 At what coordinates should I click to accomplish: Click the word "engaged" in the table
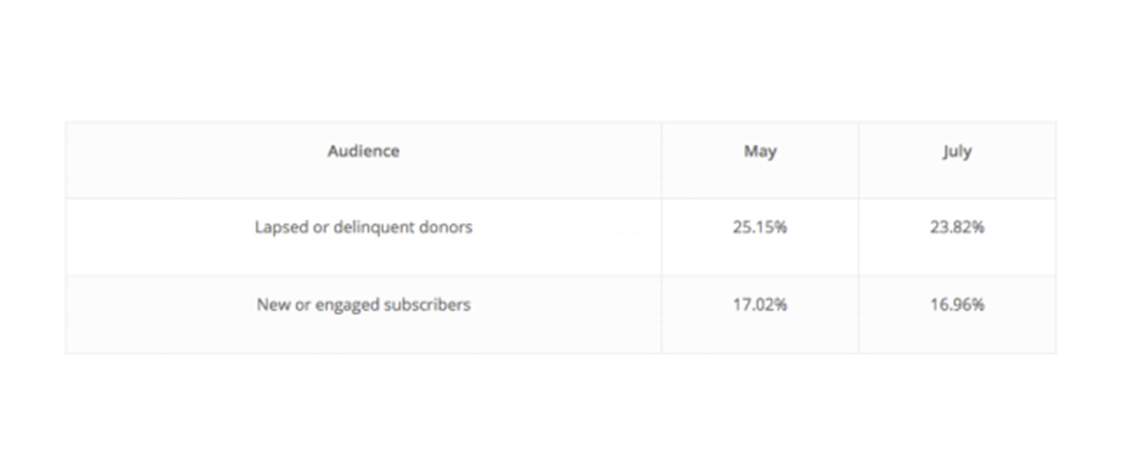coord(347,305)
